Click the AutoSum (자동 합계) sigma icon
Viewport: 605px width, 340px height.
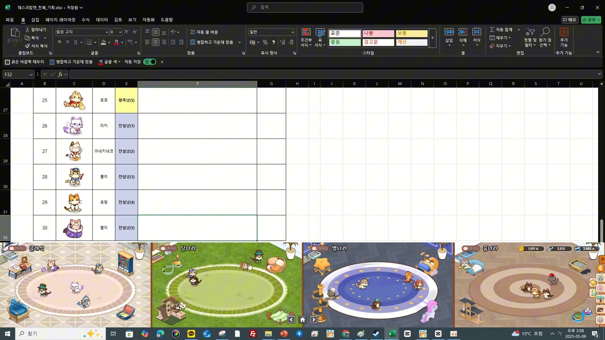(x=492, y=30)
